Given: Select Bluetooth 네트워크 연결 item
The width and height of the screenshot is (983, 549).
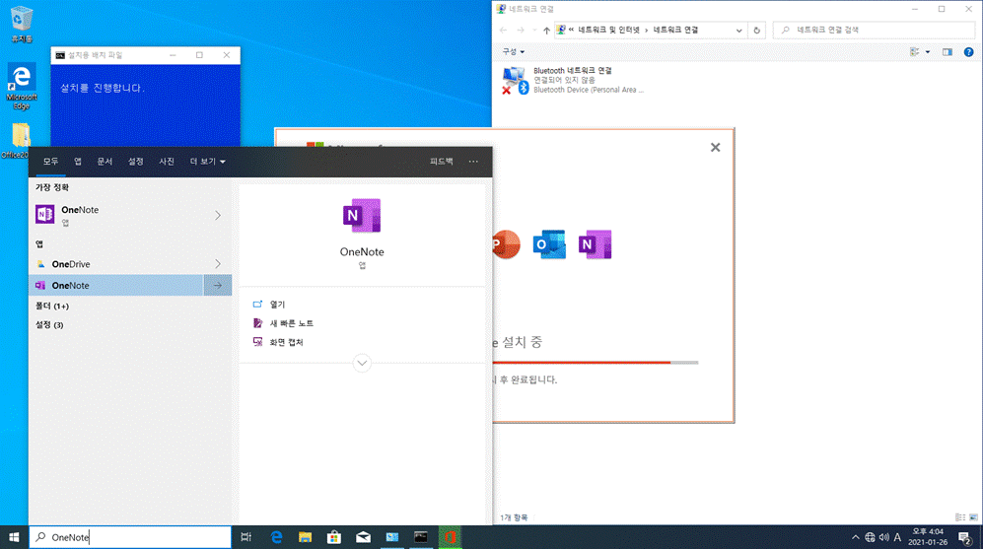Looking at the screenshot, I should pos(573,80).
